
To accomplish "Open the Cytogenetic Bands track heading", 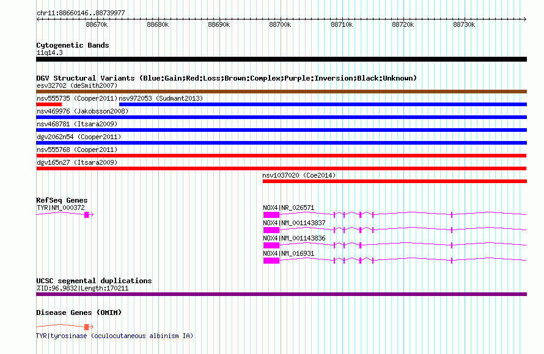I will (x=73, y=45).
